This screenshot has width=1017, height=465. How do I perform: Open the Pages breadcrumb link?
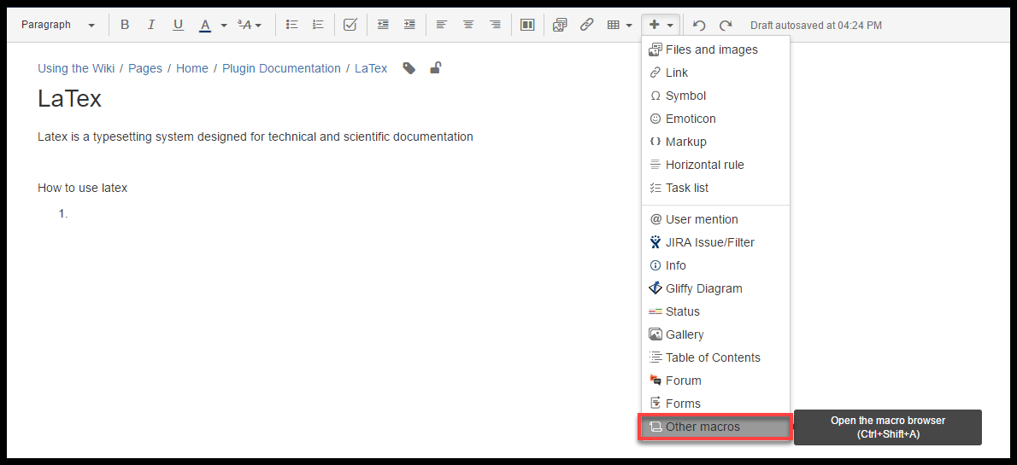point(145,68)
